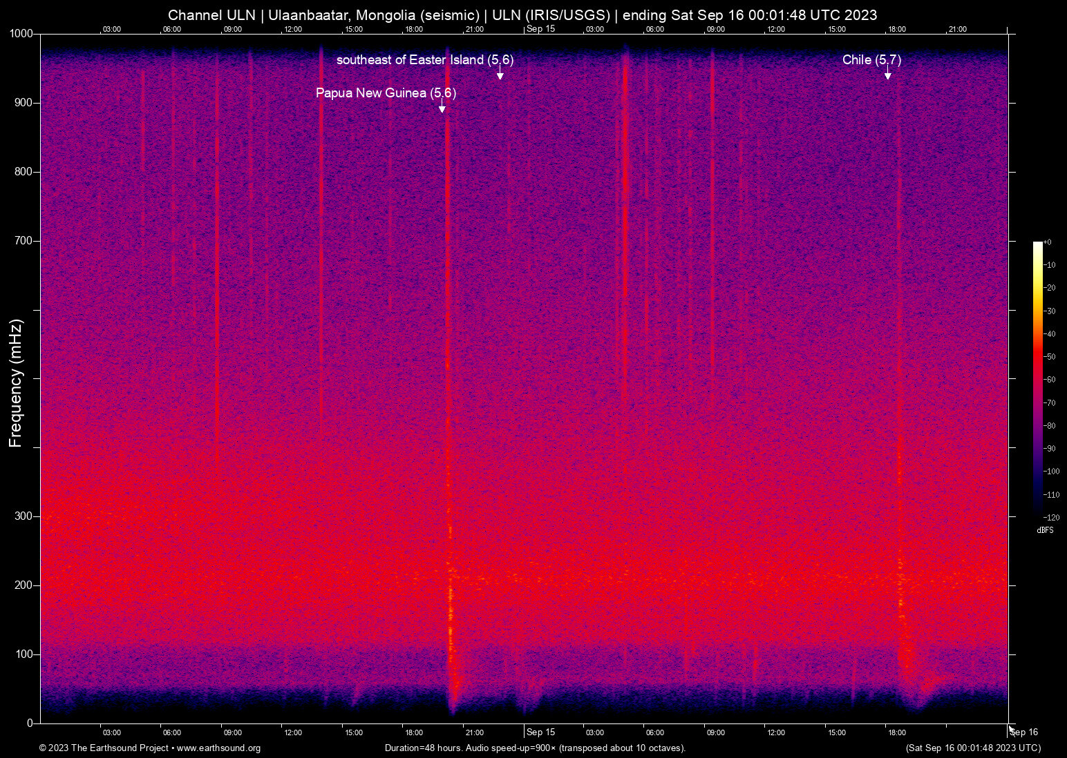The height and width of the screenshot is (758, 1067).
Task: Click the dBFS color scale bar
Action: click(1037, 378)
